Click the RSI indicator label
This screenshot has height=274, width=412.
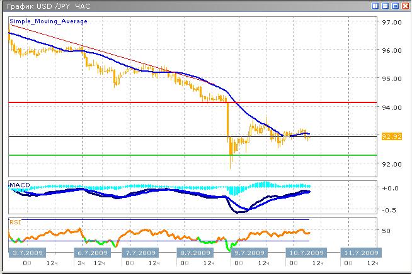point(14,221)
